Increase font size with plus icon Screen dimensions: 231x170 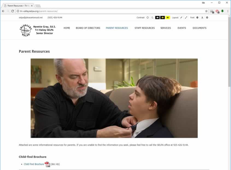[207, 17]
